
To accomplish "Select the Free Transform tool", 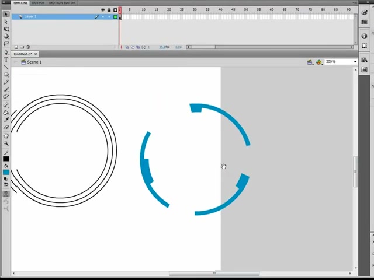I will pyautogui.click(x=6, y=29).
